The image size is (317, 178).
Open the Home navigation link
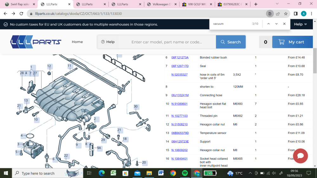77,42
